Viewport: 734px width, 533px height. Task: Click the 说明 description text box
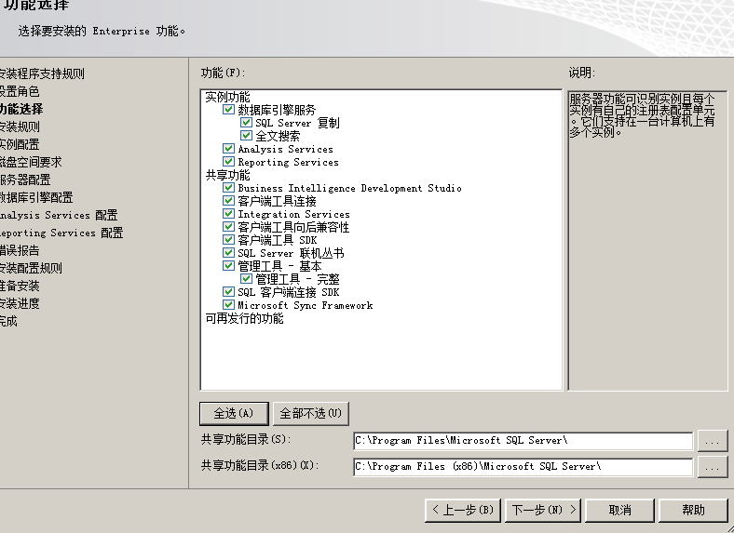pos(648,240)
